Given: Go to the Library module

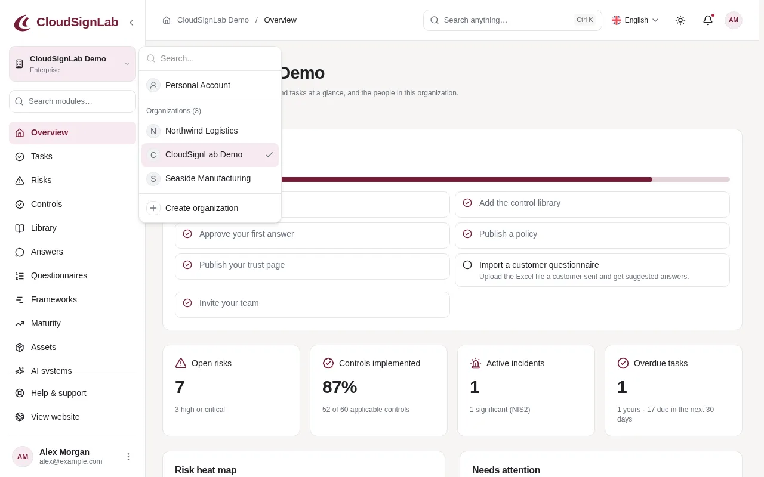Looking at the screenshot, I should coord(72,228).
